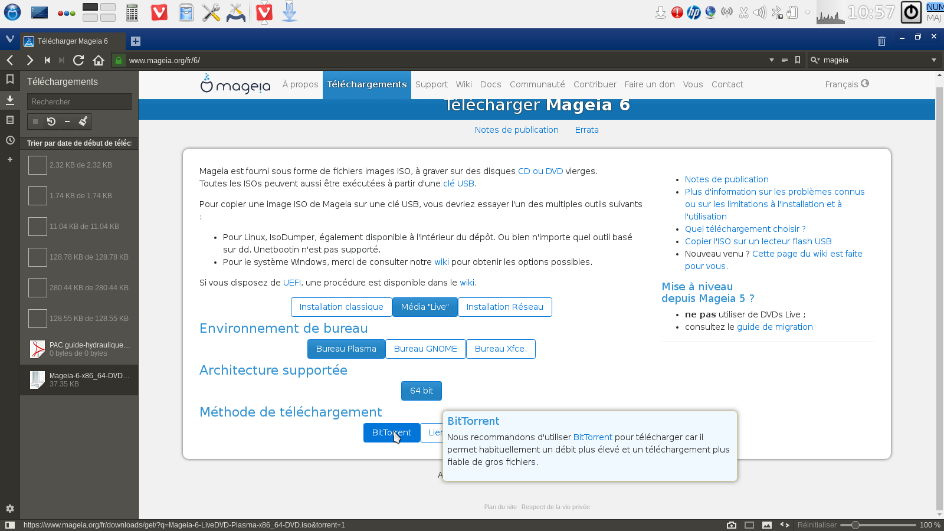Toggle page tiling in status bar
The image size is (944, 531).
[749, 525]
